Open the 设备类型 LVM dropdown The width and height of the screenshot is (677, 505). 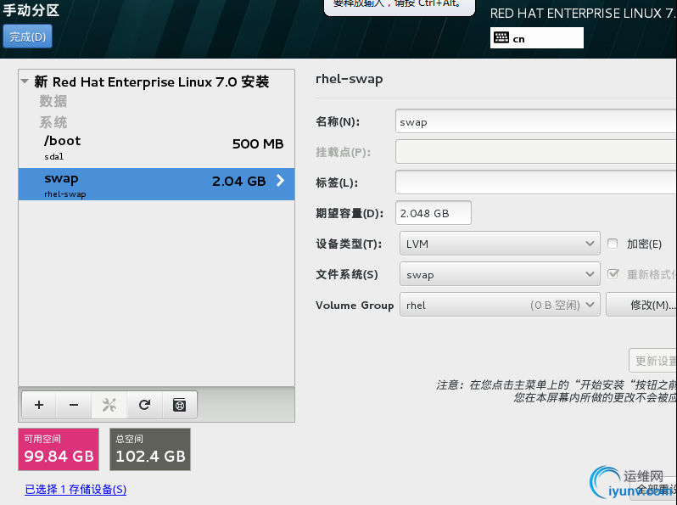(500, 244)
